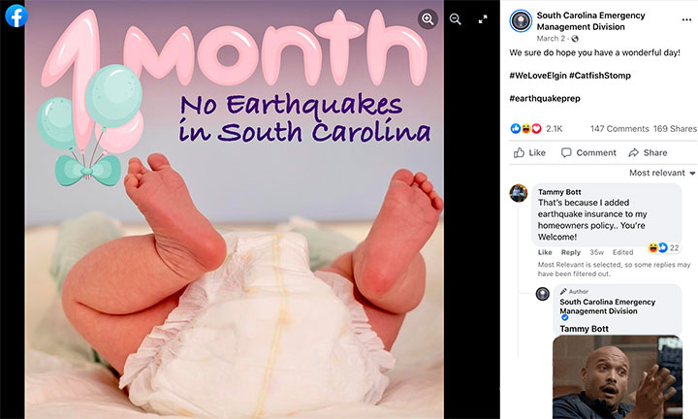Viewport: 698px width, 419px height.
Task: Zoom out of the photo
Action: [x=455, y=18]
